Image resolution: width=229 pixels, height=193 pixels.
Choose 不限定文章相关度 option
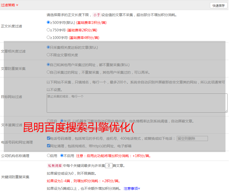pyautogui.click(x=48, y=55)
